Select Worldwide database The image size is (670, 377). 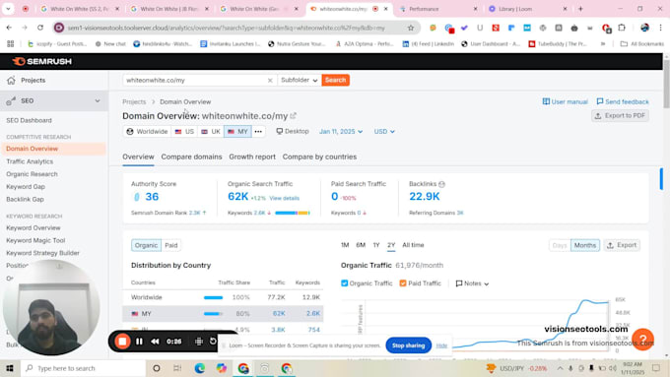[147, 132]
